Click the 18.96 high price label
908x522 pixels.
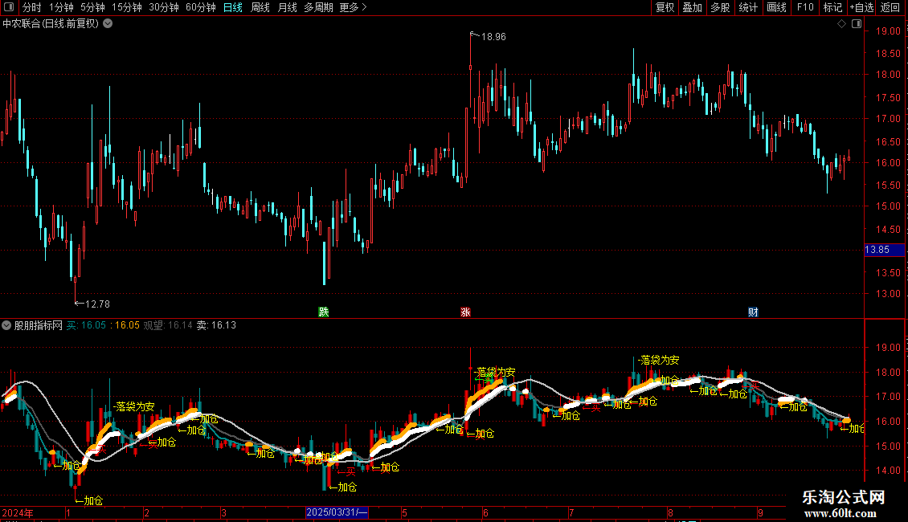(493, 37)
